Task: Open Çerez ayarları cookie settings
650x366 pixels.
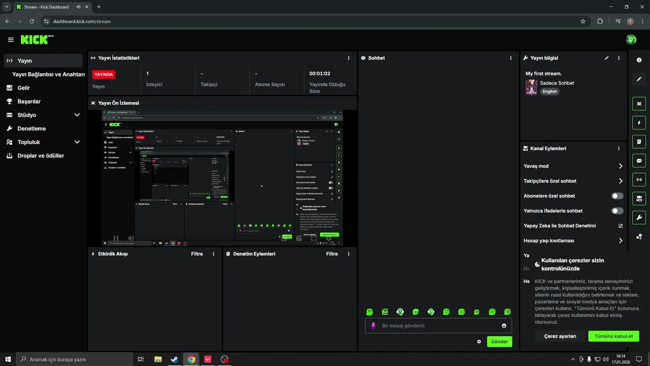Action: tap(560, 336)
